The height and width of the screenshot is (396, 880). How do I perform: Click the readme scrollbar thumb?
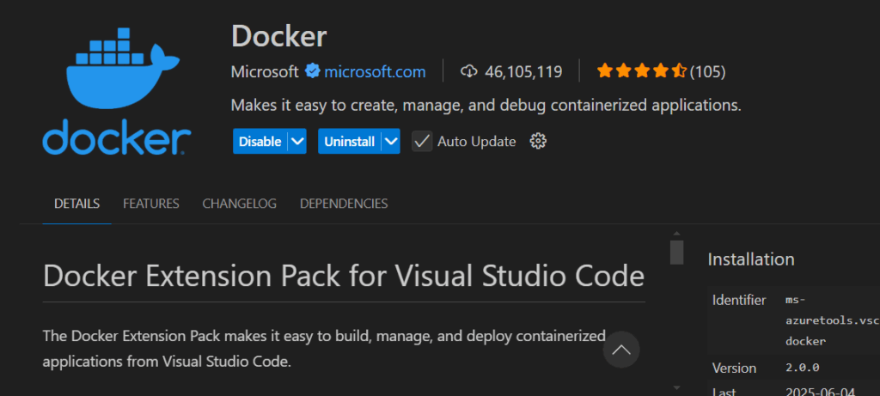(x=677, y=253)
